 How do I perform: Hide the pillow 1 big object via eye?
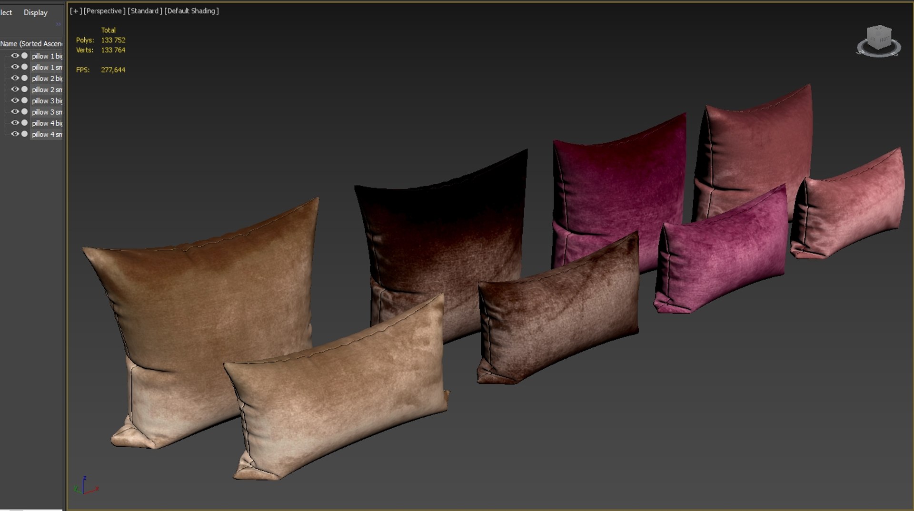(x=15, y=56)
